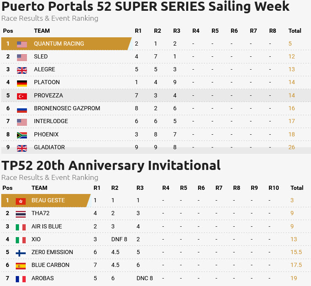Click the US flag beside Quantum Racing

(x=22, y=44)
